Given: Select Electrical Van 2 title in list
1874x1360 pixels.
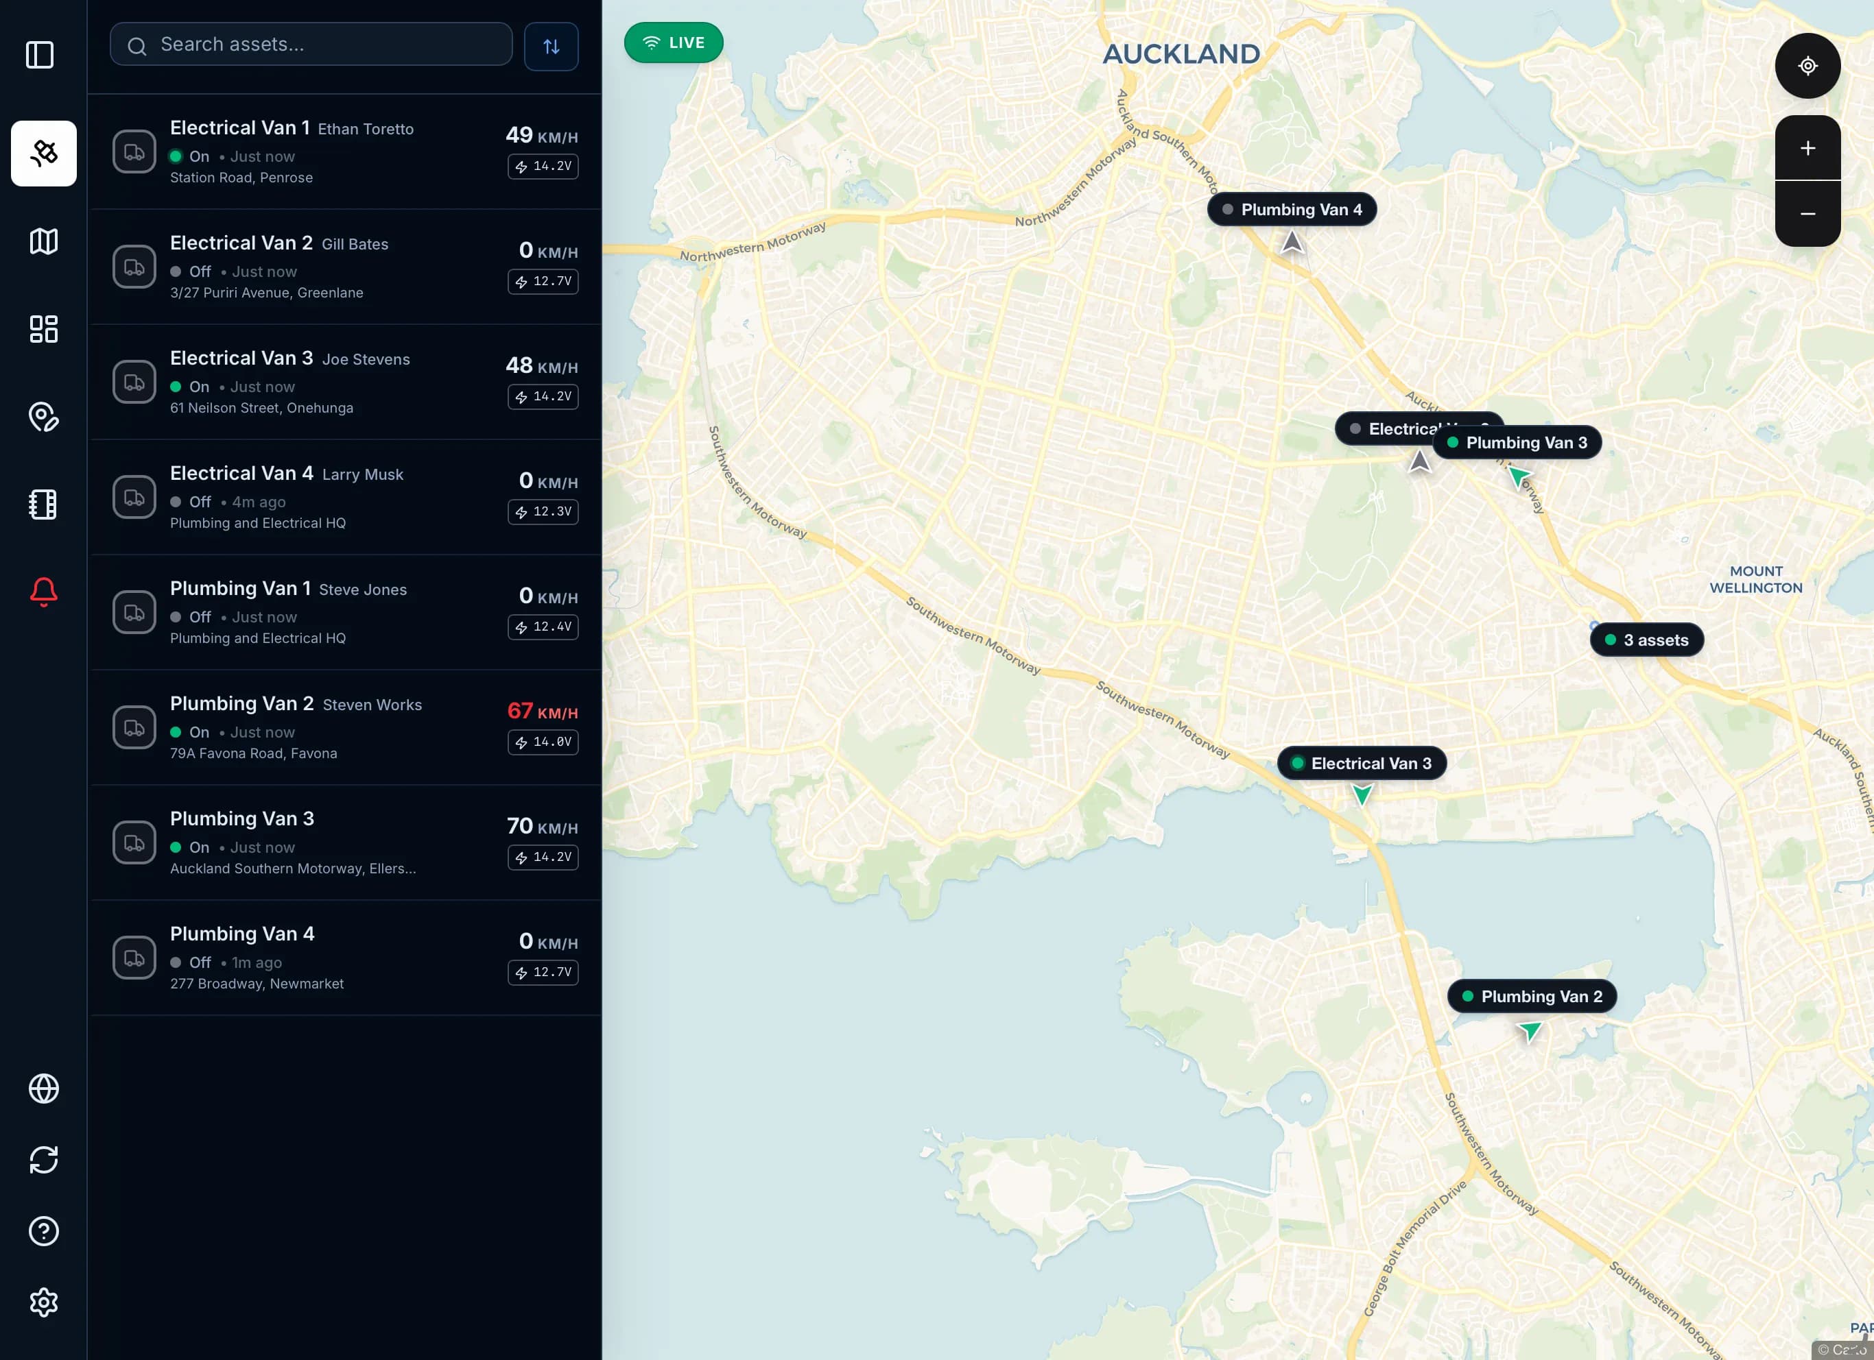Looking at the screenshot, I should coord(241,243).
